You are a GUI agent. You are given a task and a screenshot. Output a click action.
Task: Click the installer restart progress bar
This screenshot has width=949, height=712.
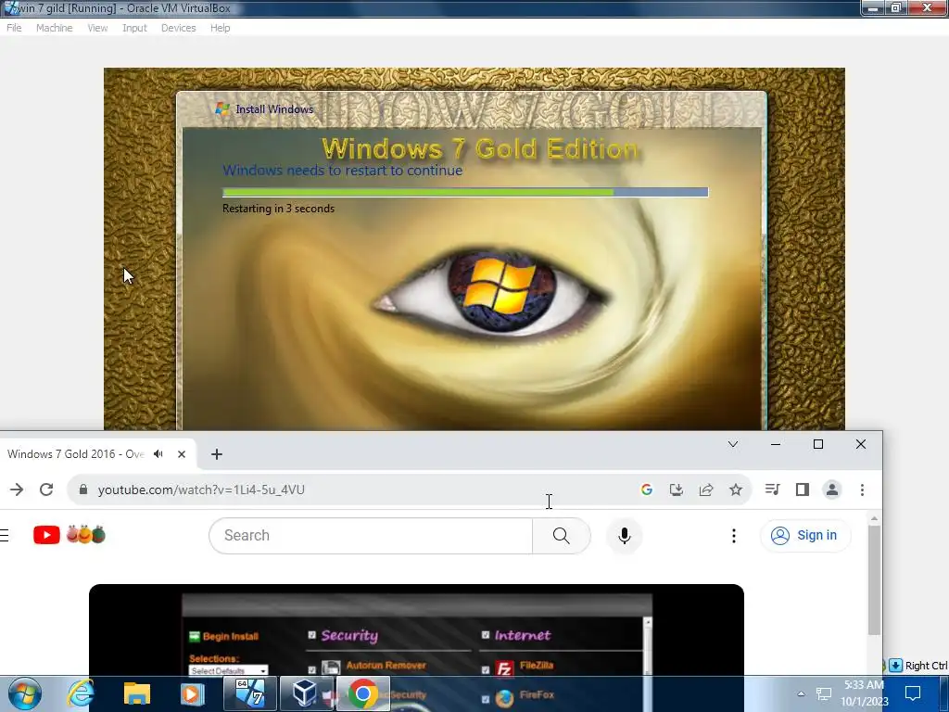(x=465, y=193)
